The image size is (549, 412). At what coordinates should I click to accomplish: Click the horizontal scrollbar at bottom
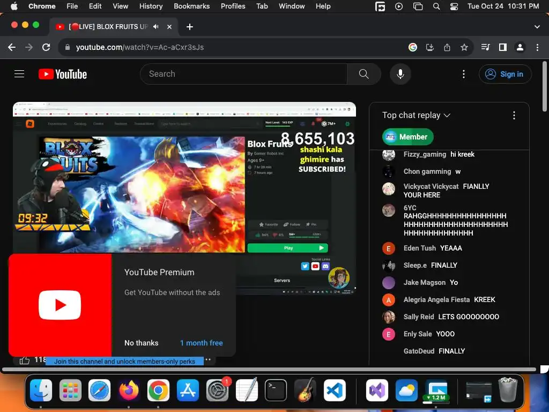click(x=269, y=370)
